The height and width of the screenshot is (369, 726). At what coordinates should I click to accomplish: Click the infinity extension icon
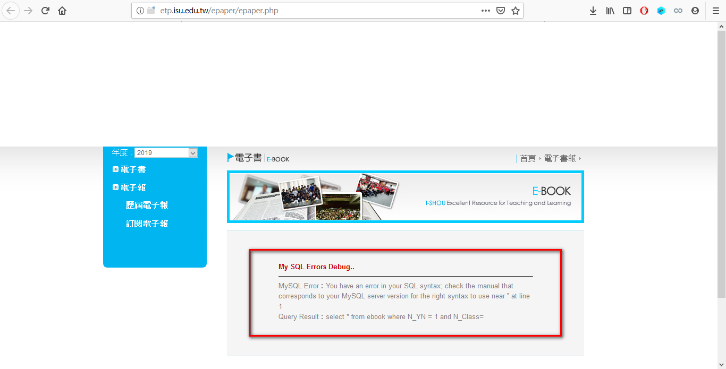coord(678,11)
